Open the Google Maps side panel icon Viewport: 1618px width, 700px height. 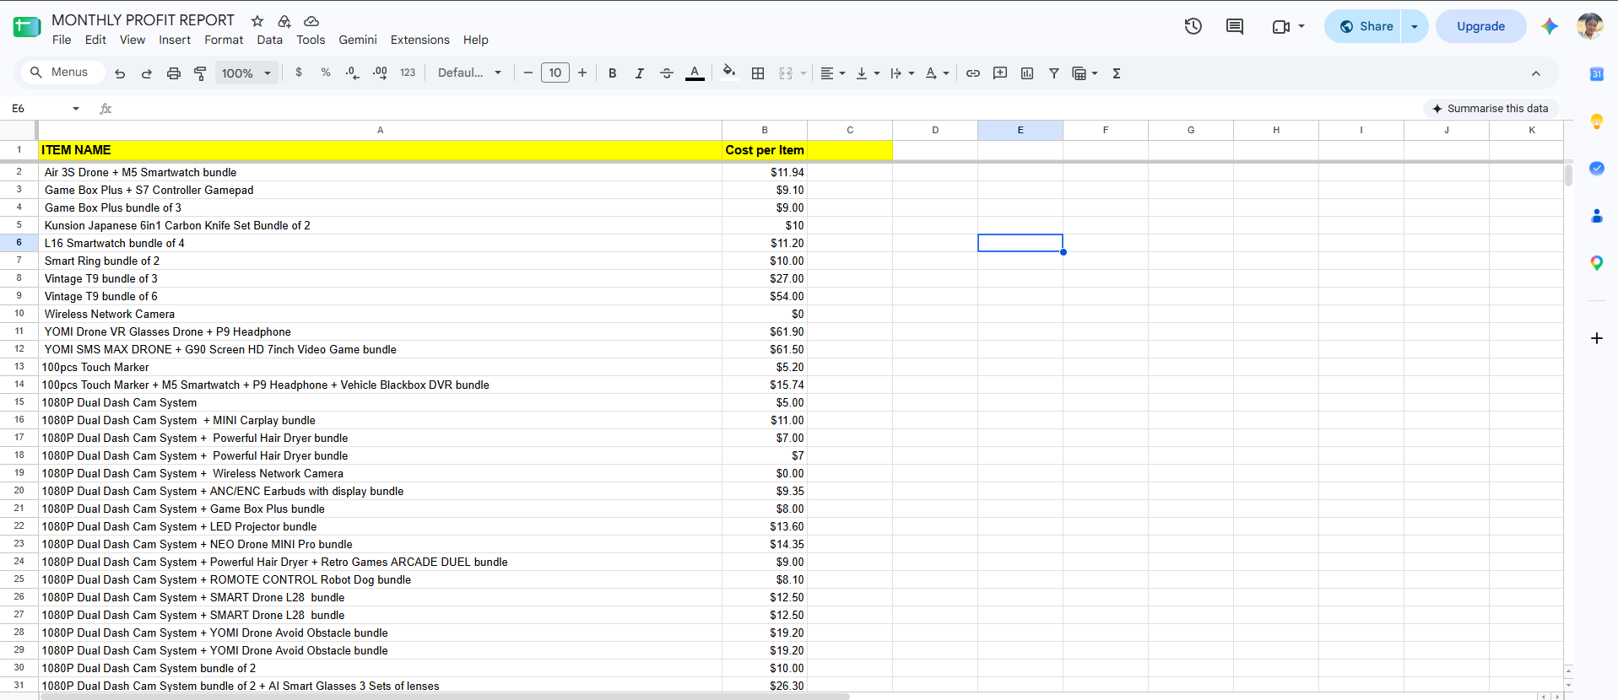(1596, 263)
